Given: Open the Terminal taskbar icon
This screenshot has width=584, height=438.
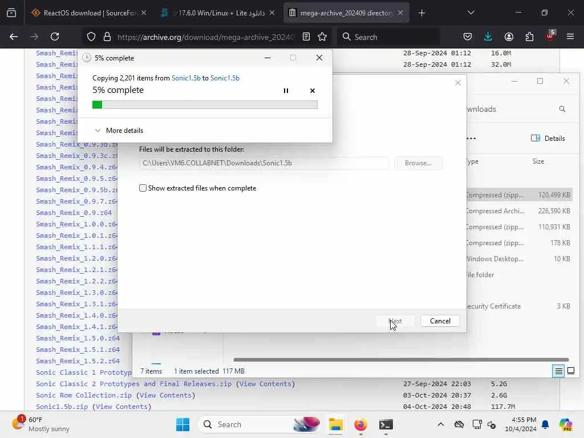Looking at the screenshot, I should (386, 424).
